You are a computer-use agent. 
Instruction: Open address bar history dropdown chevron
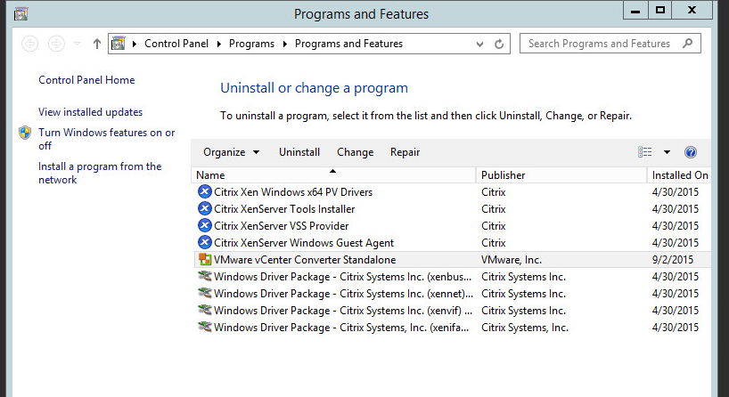pyautogui.click(x=479, y=45)
